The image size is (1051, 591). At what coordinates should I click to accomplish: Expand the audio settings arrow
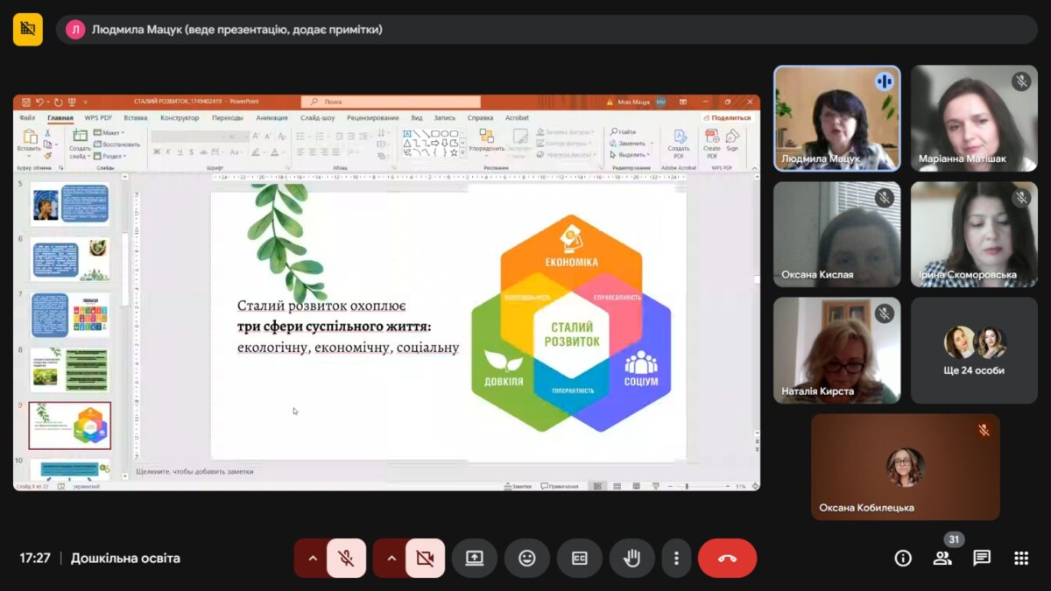pyautogui.click(x=312, y=558)
